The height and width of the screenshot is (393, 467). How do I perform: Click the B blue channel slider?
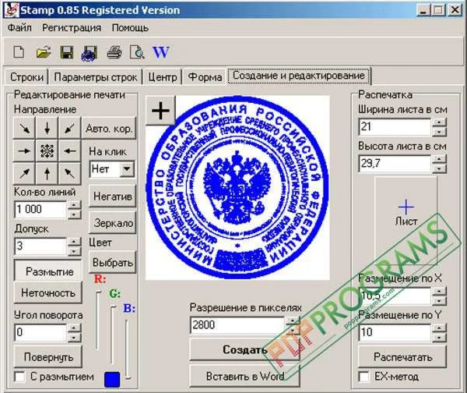point(128,349)
